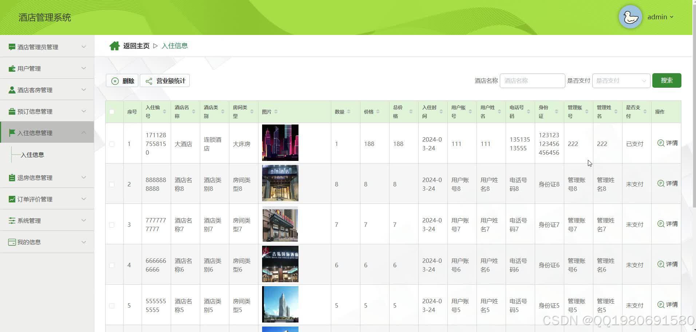Expand 退房信息管理 chevron
Viewport: 696px width, 332px height.
tap(84, 177)
